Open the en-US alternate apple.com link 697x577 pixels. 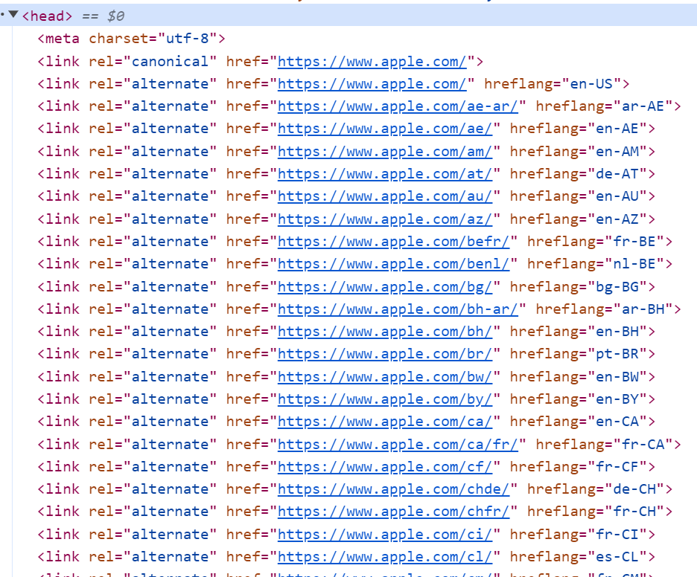(372, 83)
